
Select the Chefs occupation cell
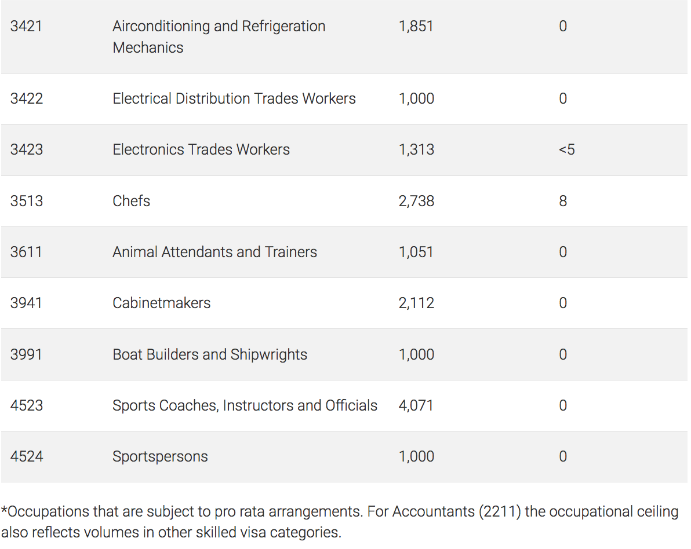pyautogui.click(x=132, y=201)
